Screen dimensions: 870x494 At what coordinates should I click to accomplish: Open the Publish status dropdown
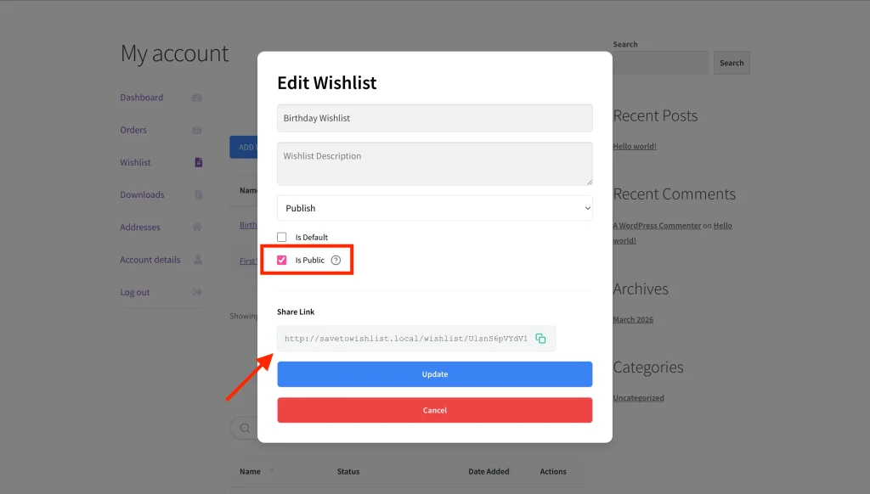click(434, 208)
